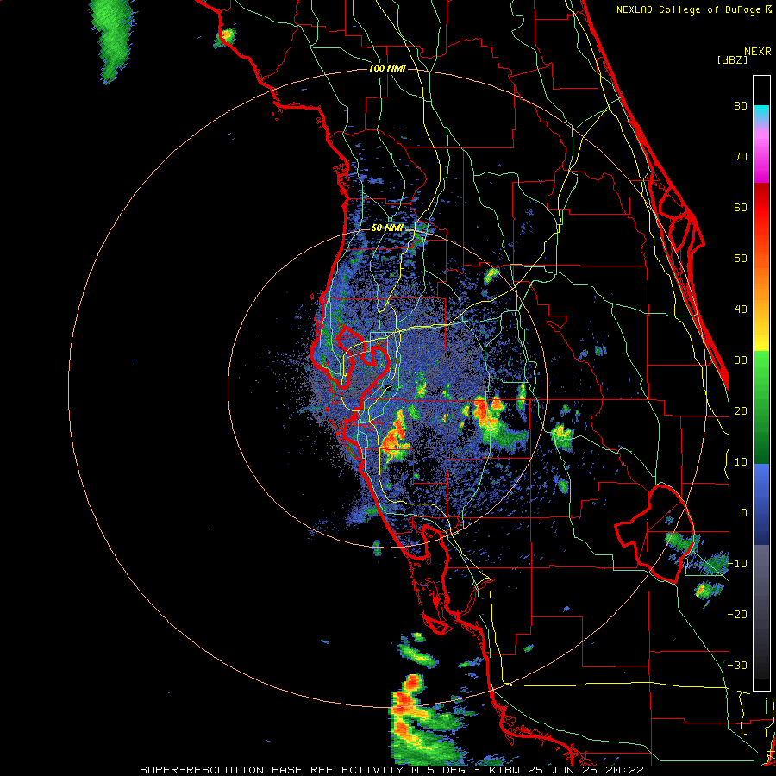Click the 70 value on the dBZ scale
This screenshot has width=776, height=776.
point(741,157)
